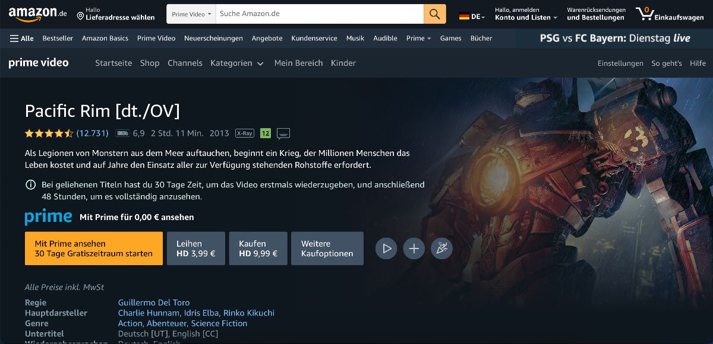
Task: Open the Einkaufswagen shopping cart
Action: (669, 14)
